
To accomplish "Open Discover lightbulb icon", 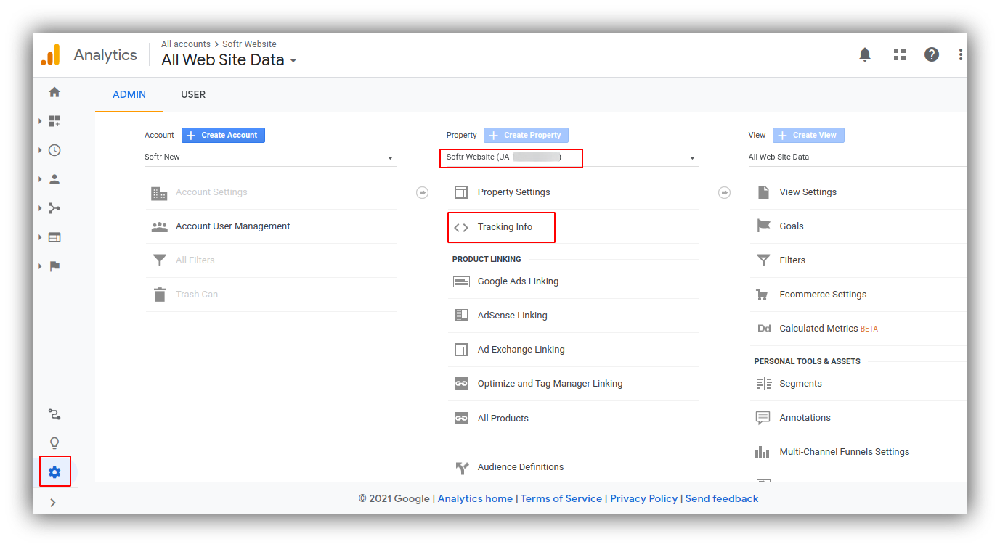I will [x=54, y=443].
